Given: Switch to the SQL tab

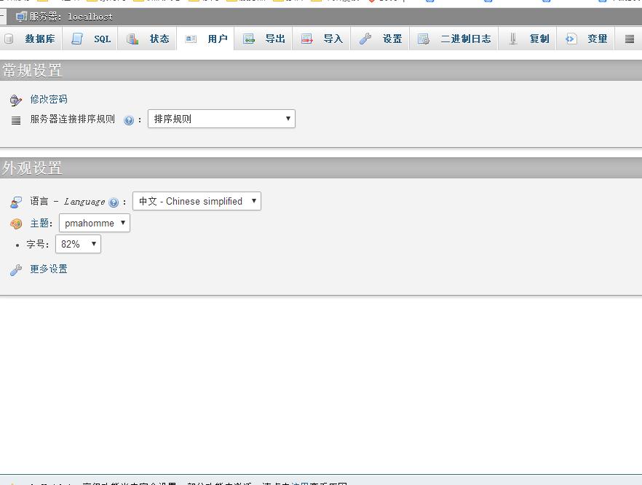Looking at the screenshot, I should coord(90,39).
